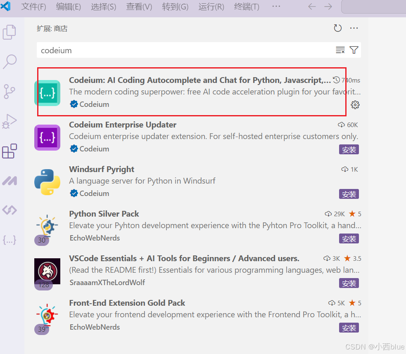Screen dimensions: 406x354
Task: Refresh the extensions marketplace list
Action: pyautogui.click(x=337, y=28)
